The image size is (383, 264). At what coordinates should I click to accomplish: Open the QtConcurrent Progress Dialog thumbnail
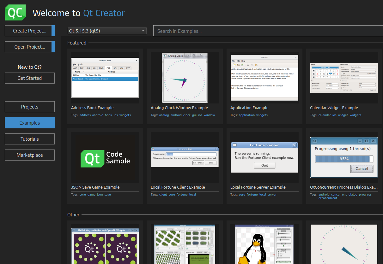[344, 157]
